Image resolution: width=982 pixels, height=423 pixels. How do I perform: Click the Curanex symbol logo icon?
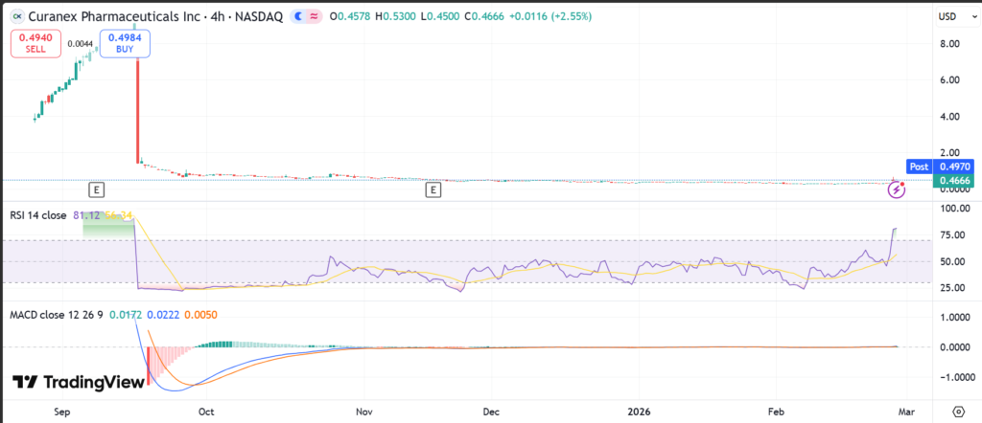click(x=14, y=16)
